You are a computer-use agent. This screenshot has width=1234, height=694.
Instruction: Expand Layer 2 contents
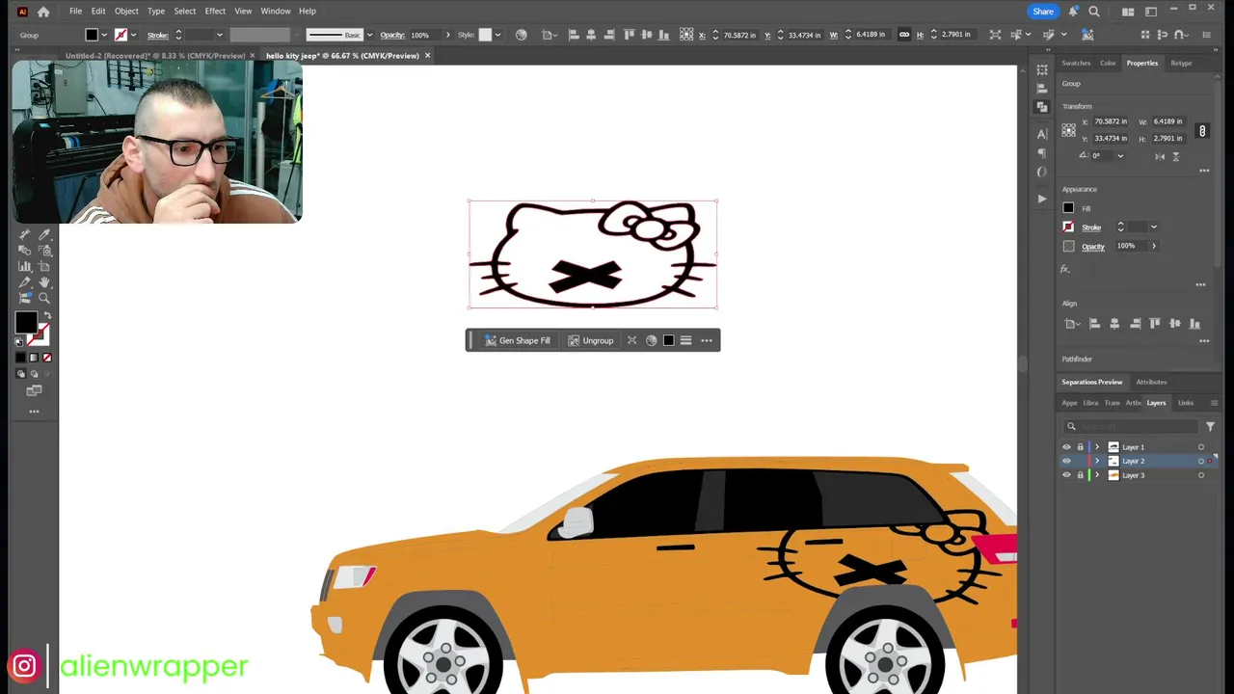tap(1097, 461)
